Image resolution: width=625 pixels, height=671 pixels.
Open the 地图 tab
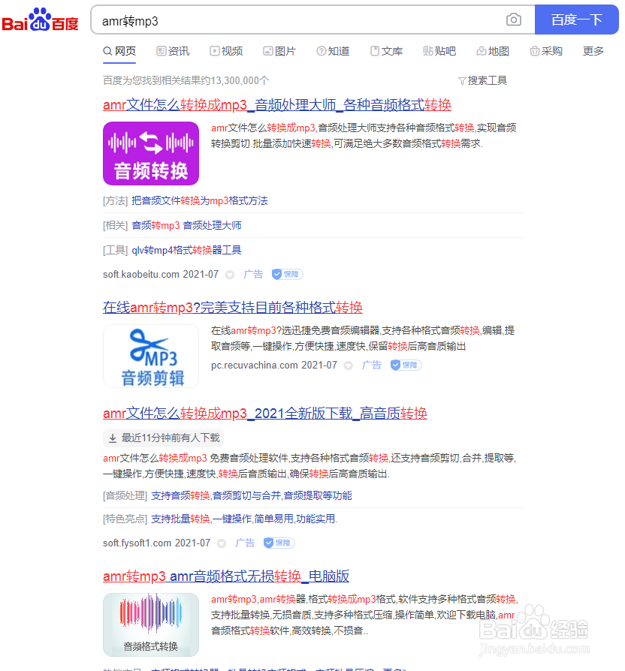pos(493,51)
